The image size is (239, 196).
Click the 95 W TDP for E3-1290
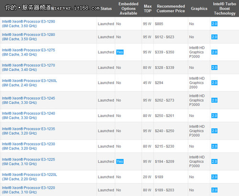tap(147, 24)
